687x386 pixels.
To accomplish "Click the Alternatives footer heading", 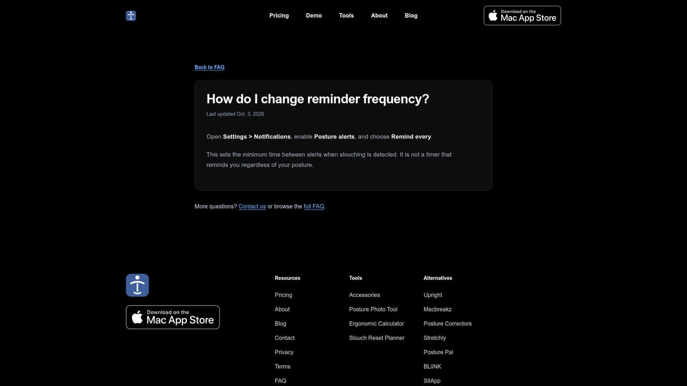I will point(438,278).
